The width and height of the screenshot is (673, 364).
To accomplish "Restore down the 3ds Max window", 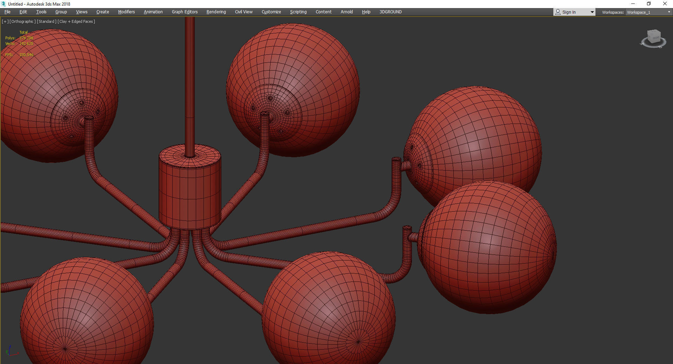I will pos(649,4).
